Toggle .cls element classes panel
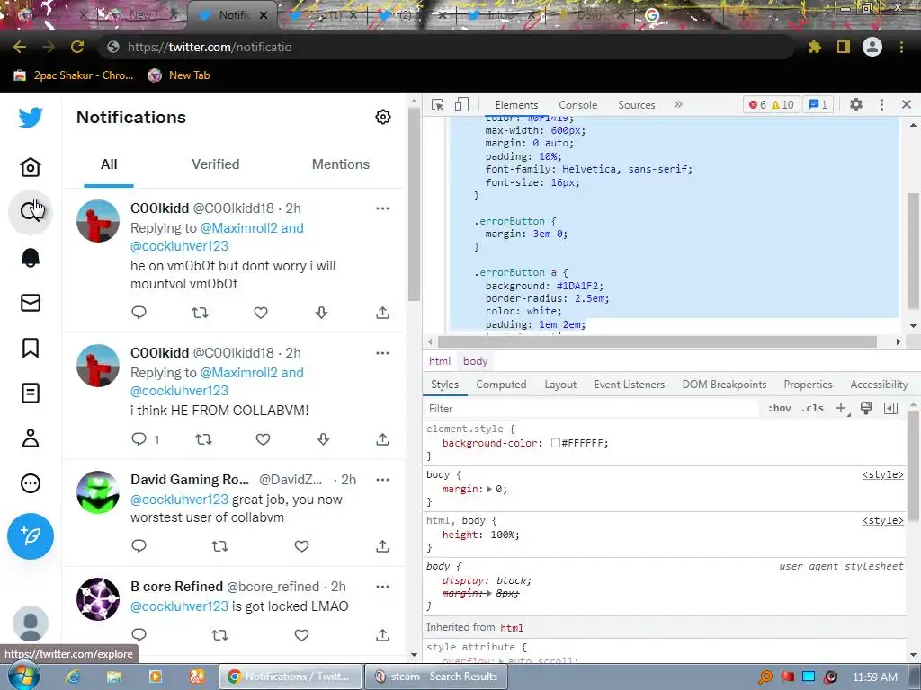The width and height of the screenshot is (921, 690). [812, 409]
